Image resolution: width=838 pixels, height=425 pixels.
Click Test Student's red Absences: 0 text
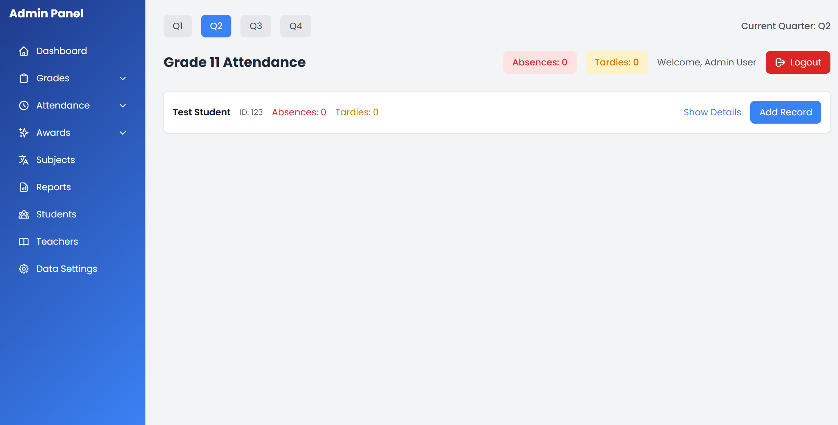[x=299, y=112]
